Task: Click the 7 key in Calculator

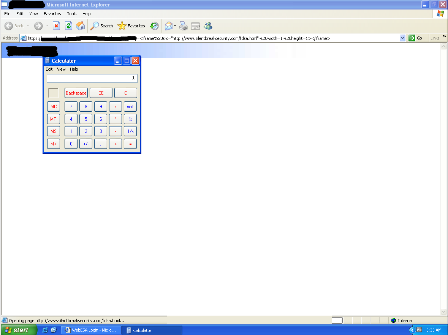Action: (x=71, y=106)
